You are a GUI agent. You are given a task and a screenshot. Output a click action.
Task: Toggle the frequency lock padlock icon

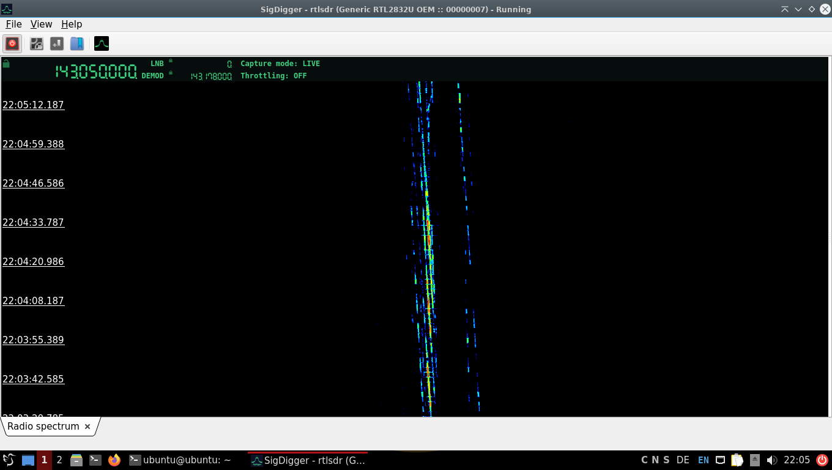pos(6,64)
